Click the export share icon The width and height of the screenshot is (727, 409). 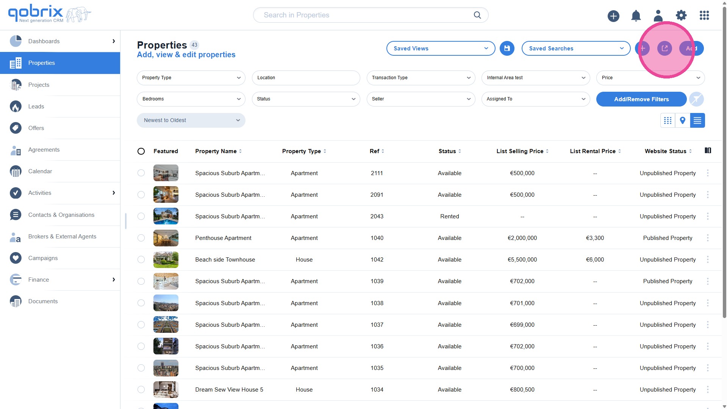coord(664,49)
